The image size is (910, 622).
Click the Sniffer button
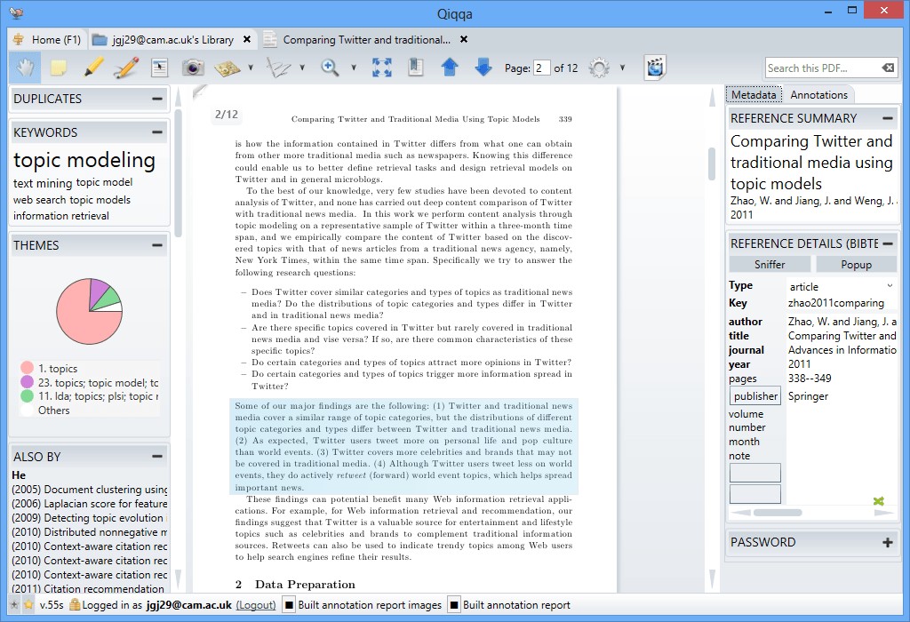click(770, 264)
